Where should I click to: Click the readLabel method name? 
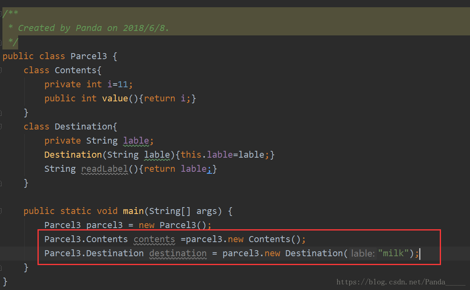point(105,169)
